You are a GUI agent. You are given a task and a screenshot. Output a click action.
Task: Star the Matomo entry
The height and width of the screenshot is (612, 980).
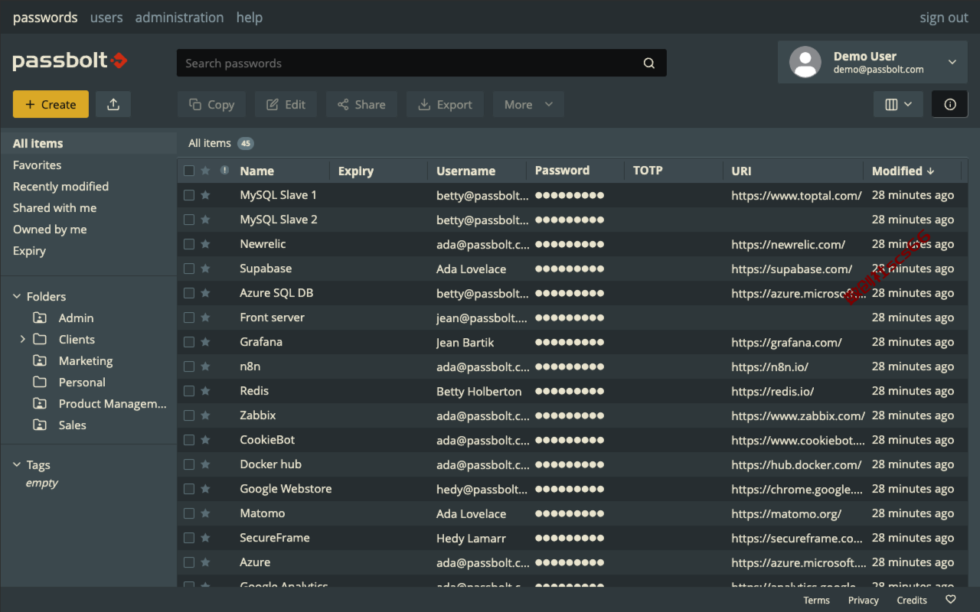(x=205, y=513)
